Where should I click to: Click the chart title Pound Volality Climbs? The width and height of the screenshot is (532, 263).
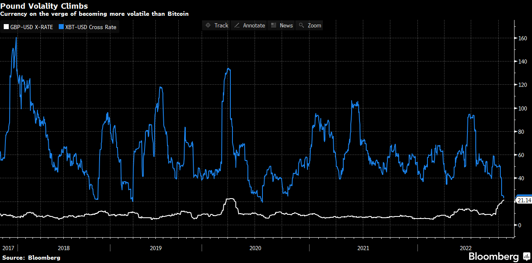tap(44, 6)
